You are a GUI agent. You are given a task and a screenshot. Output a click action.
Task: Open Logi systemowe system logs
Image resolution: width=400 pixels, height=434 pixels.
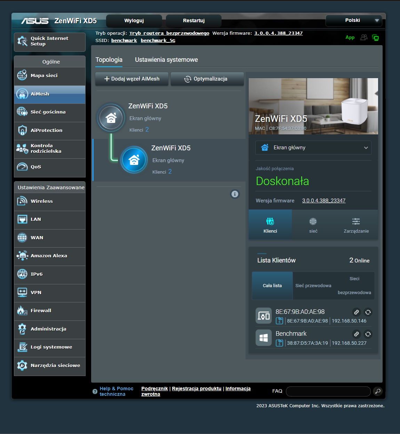coord(50,347)
